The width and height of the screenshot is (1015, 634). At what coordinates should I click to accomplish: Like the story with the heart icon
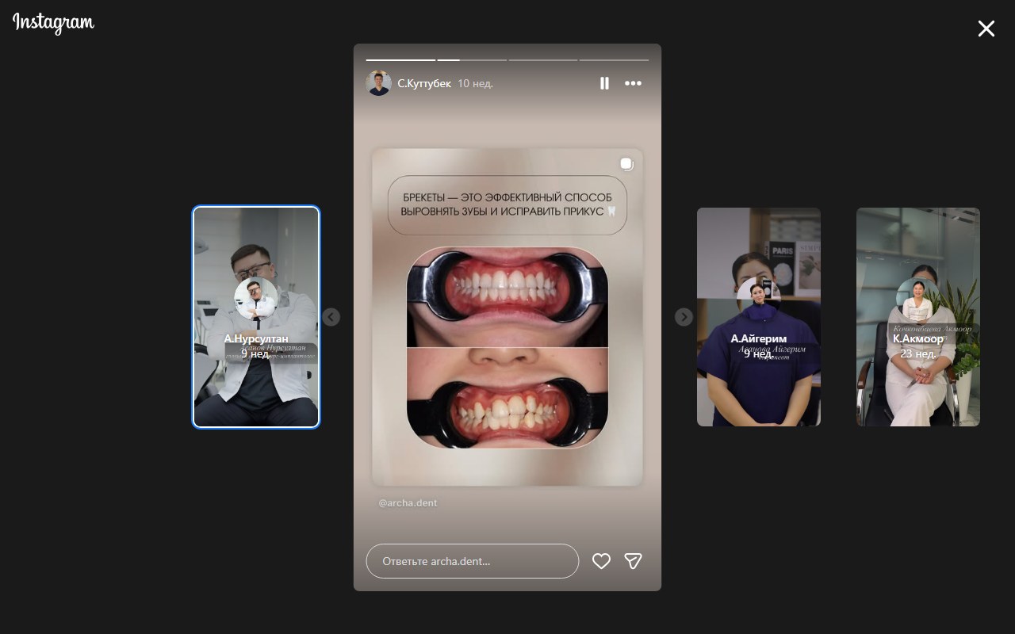pos(601,561)
